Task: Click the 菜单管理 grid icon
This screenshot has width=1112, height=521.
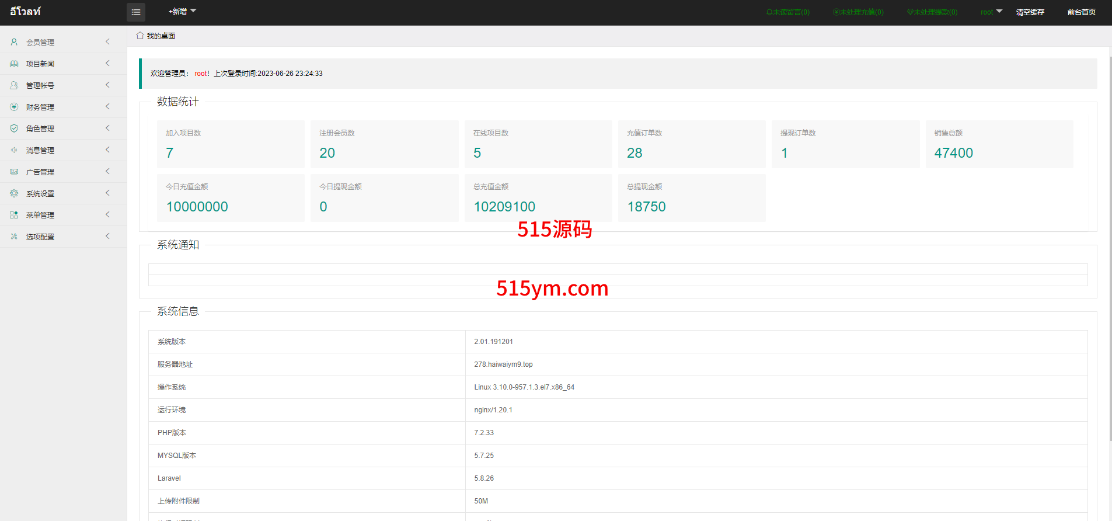Action: [14, 215]
